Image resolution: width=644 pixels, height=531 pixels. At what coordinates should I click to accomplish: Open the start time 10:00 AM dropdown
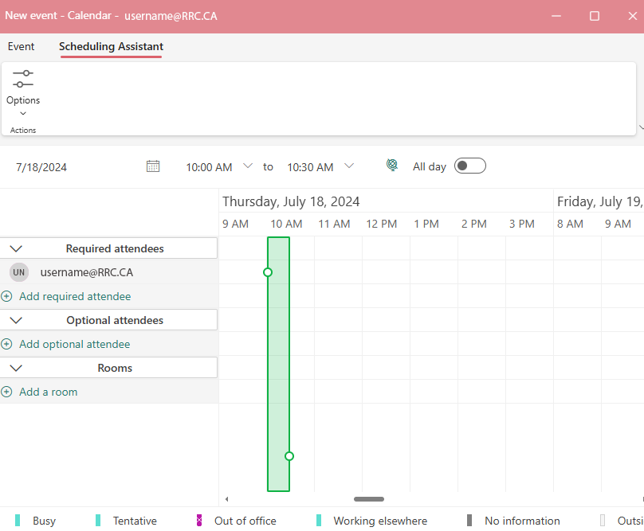pyautogui.click(x=248, y=166)
